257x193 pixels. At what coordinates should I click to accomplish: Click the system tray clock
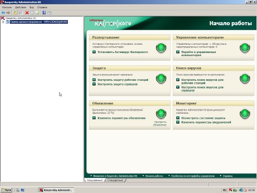click(251, 190)
